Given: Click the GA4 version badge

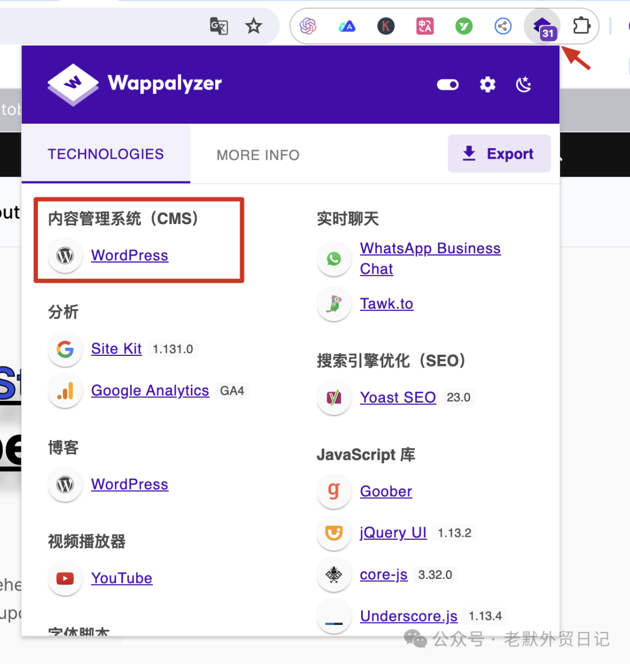Looking at the screenshot, I should (x=232, y=390).
